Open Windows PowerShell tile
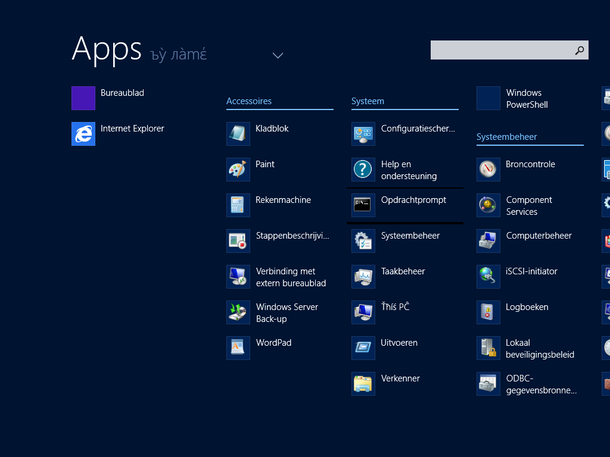Image resolution: width=610 pixels, height=457 pixels. [488, 98]
